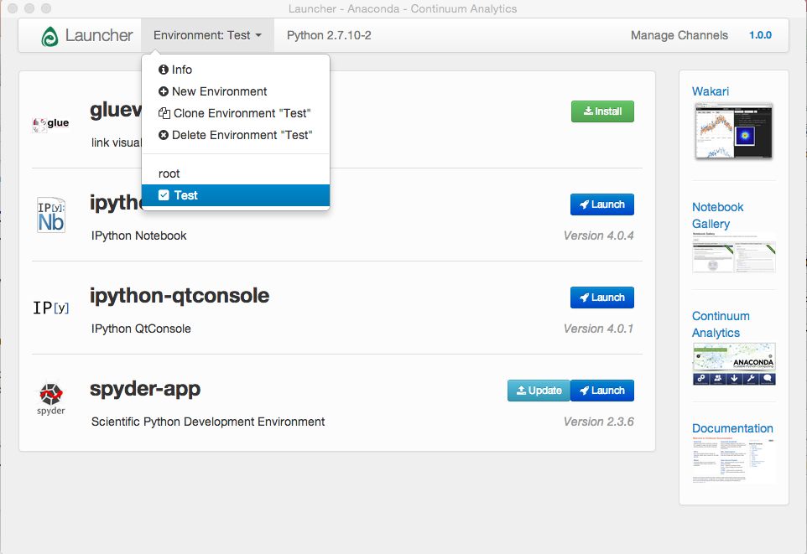Click the Wakari preview thumbnail

pos(733,131)
